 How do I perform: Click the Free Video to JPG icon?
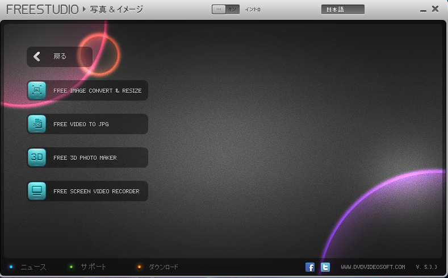(37, 124)
